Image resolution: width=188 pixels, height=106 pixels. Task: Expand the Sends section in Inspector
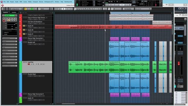coord(10,54)
